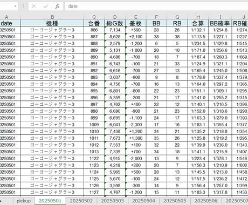This screenshot has width=248, height=205.
Task: Click the 総G数 header cell
Action: pos(115,23)
